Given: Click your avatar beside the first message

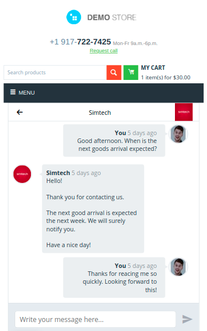Looking at the screenshot, I should [x=178, y=134].
